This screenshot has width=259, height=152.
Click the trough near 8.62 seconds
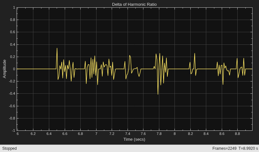click(223, 84)
